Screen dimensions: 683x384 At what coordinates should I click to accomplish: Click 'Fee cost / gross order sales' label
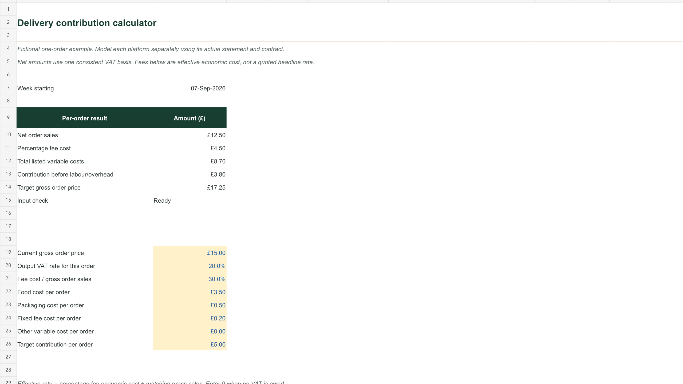pos(54,279)
